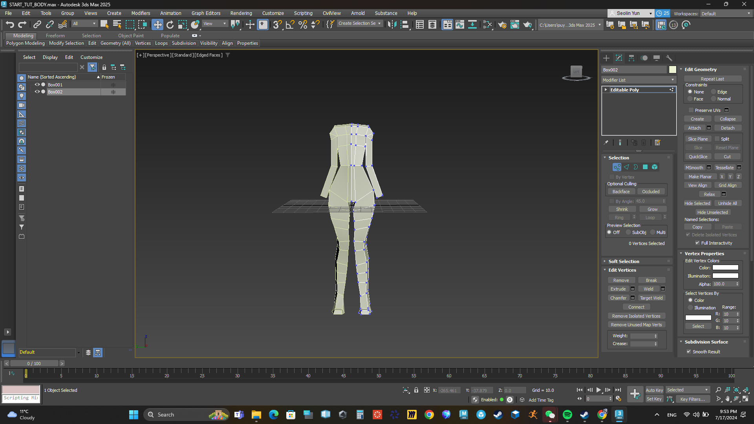Enable the Preserve UVs checkbox
The image size is (754, 424).
(691, 110)
